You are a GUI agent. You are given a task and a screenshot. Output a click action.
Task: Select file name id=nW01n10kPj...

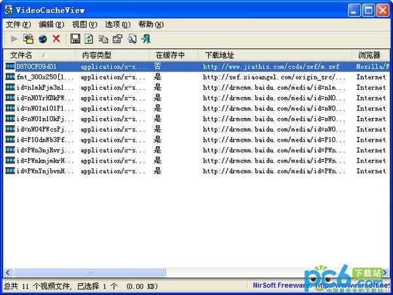tap(45, 119)
